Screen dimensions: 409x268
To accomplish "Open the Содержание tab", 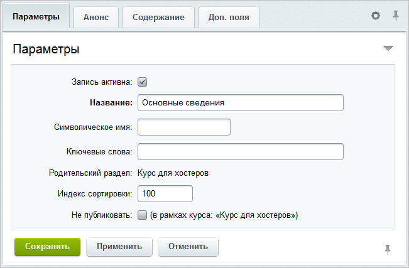I will point(158,17).
